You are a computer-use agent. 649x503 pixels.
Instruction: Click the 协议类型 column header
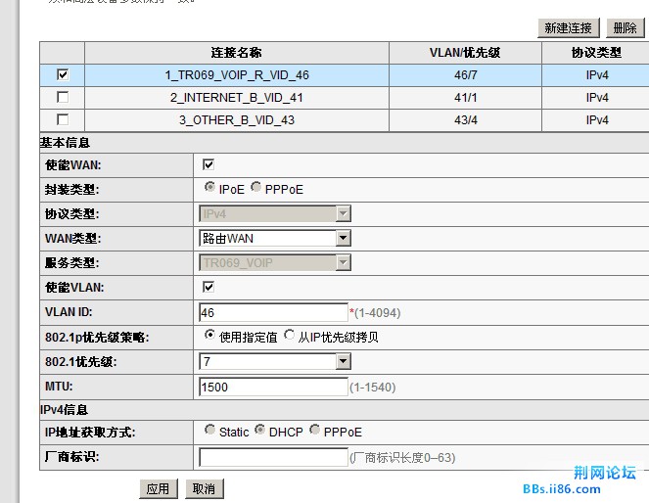596,53
